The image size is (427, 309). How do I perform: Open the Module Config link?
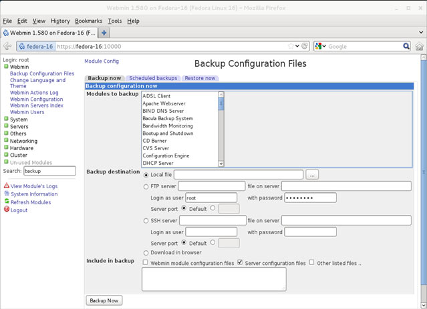(102, 61)
